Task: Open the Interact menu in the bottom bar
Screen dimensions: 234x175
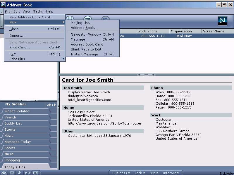Action: [171, 173]
